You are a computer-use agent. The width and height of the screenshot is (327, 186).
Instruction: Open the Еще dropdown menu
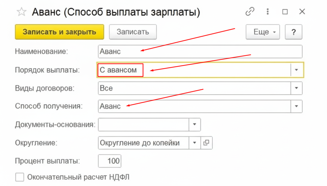click(263, 32)
